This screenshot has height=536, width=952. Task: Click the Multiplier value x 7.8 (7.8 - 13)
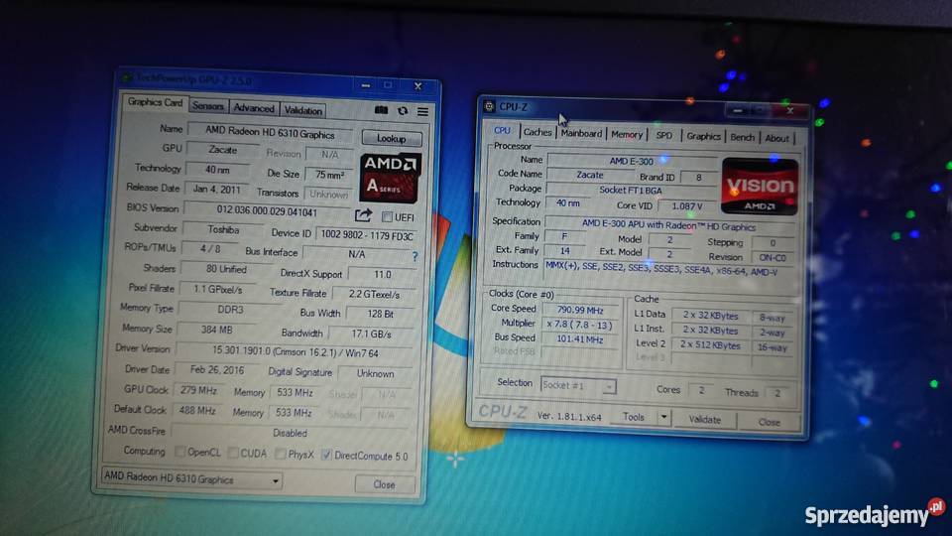580,325
